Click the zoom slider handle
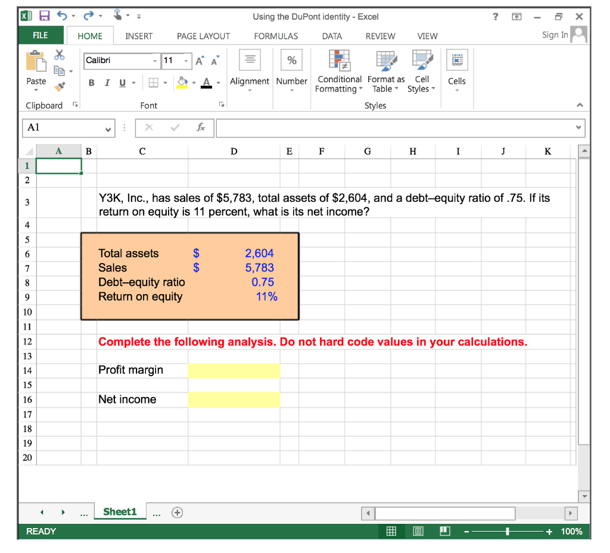Viewport: 610px width, 553px height. [x=507, y=531]
